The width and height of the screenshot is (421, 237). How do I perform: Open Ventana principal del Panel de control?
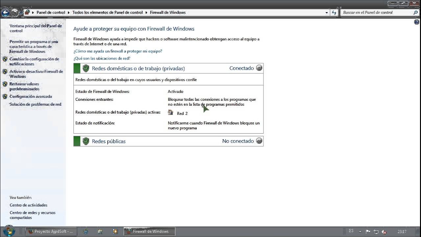[36, 28]
